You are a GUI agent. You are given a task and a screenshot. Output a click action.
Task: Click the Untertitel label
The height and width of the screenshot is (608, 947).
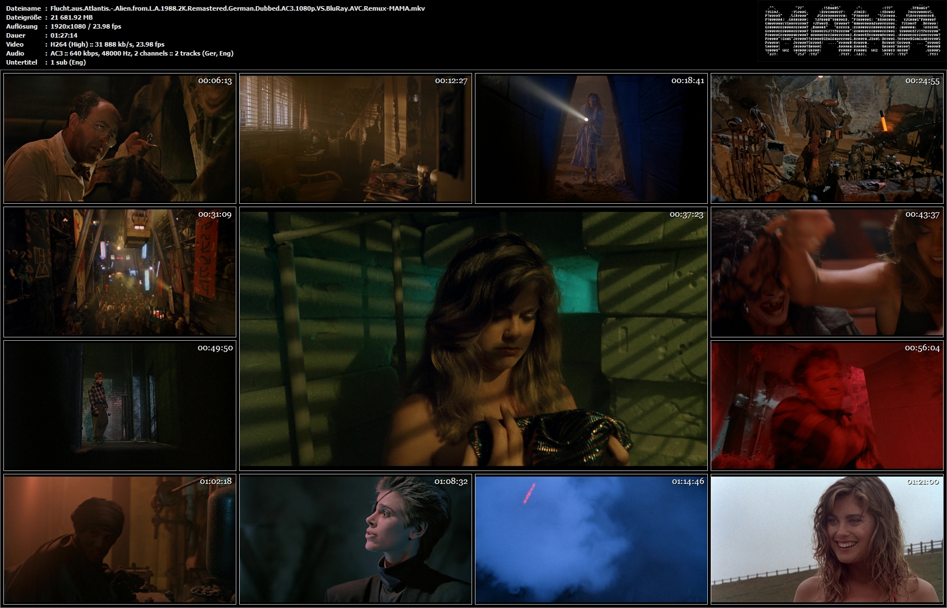coord(22,62)
